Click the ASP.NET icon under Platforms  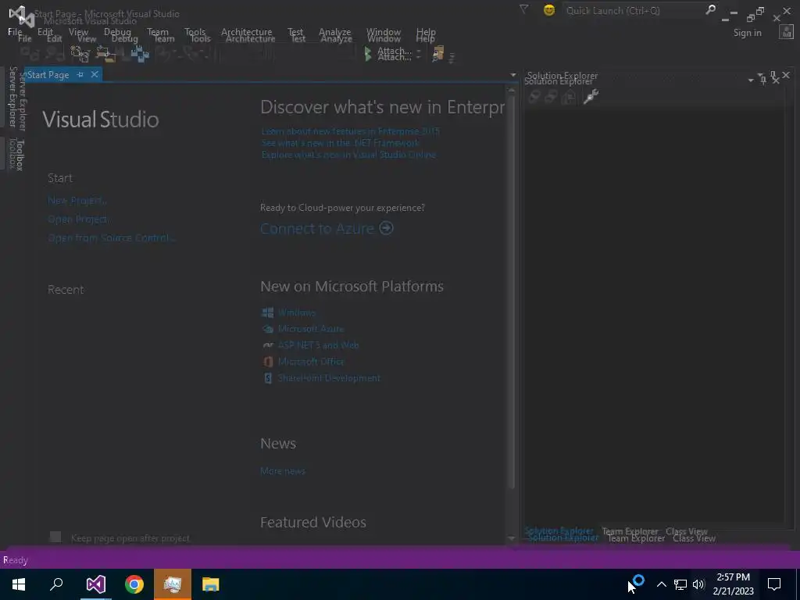click(267, 345)
